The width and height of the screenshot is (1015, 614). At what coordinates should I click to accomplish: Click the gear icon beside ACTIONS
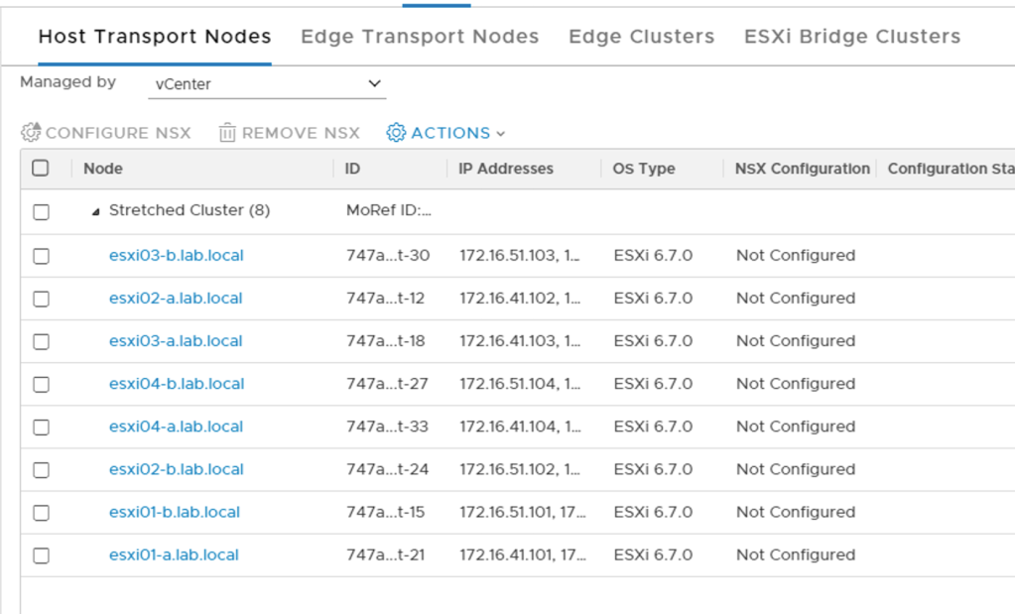(396, 132)
